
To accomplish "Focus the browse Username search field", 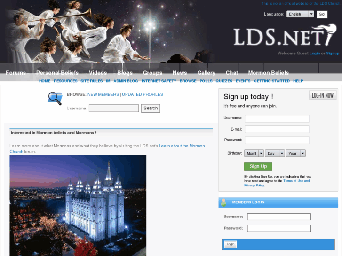I will pyautogui.click(x=114, y=109).
